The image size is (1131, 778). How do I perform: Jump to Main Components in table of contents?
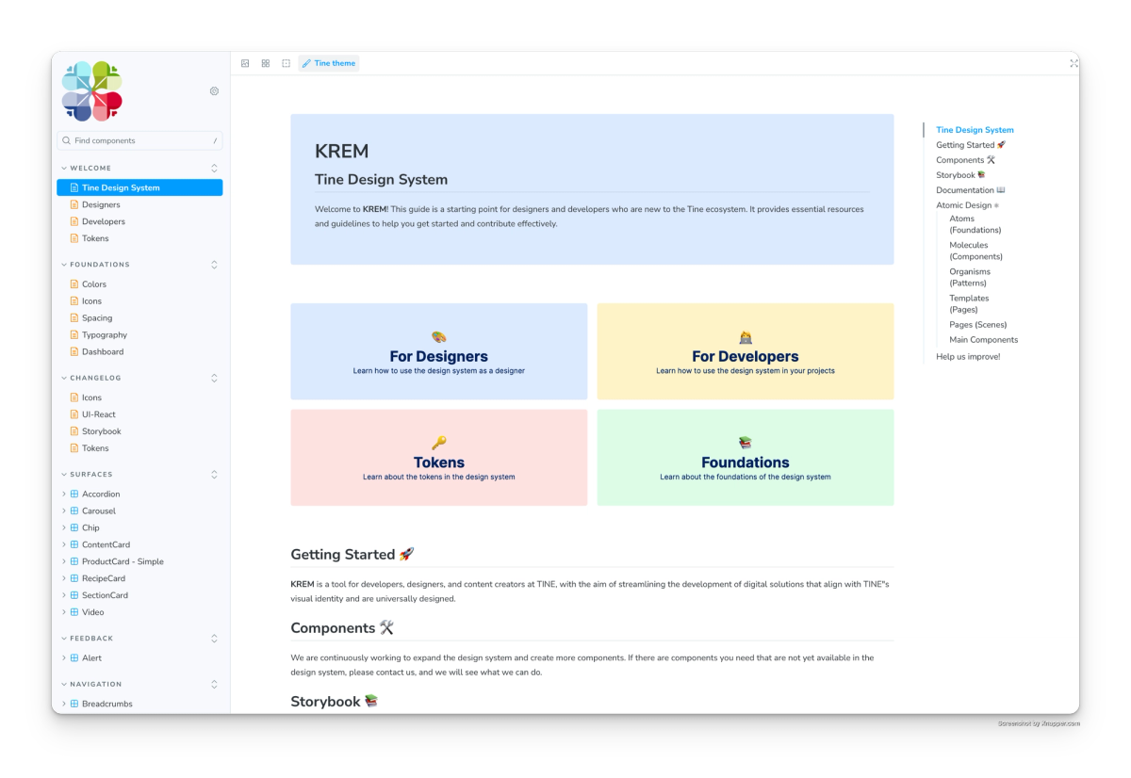click(x=984, y=340)
